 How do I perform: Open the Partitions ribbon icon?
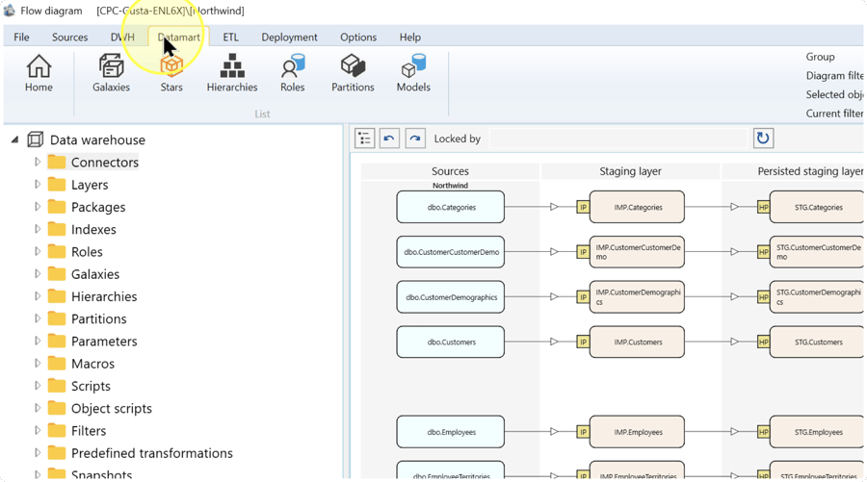pos(353,73)
